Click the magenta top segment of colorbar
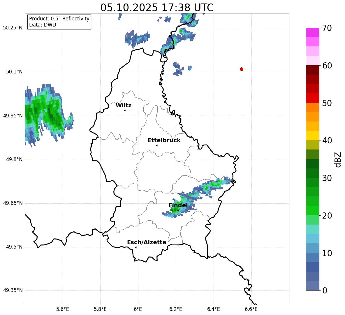 click(x=312, y=32)
